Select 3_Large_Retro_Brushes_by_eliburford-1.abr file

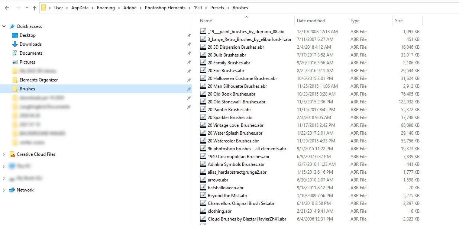249,39
